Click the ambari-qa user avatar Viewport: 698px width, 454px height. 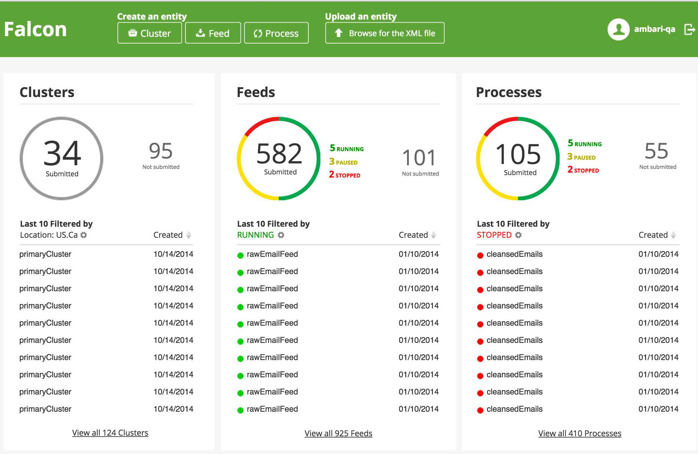pos(618,29)
